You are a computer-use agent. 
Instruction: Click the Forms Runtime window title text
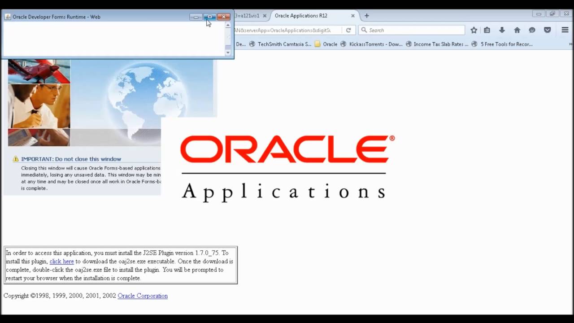(x=57, y=17)
